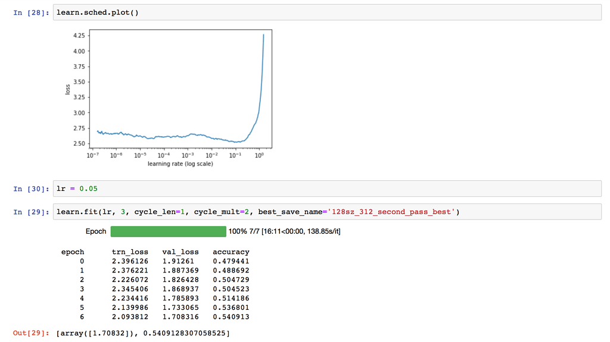Click the 'learning rate (log scale)' axis label
The image size is (610, 342).
pyautogui.click(x=180, y=164)
